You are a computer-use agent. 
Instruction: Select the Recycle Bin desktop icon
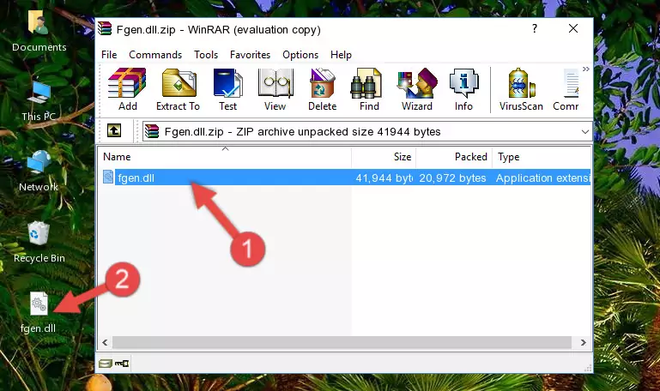(x=39, y=243)
